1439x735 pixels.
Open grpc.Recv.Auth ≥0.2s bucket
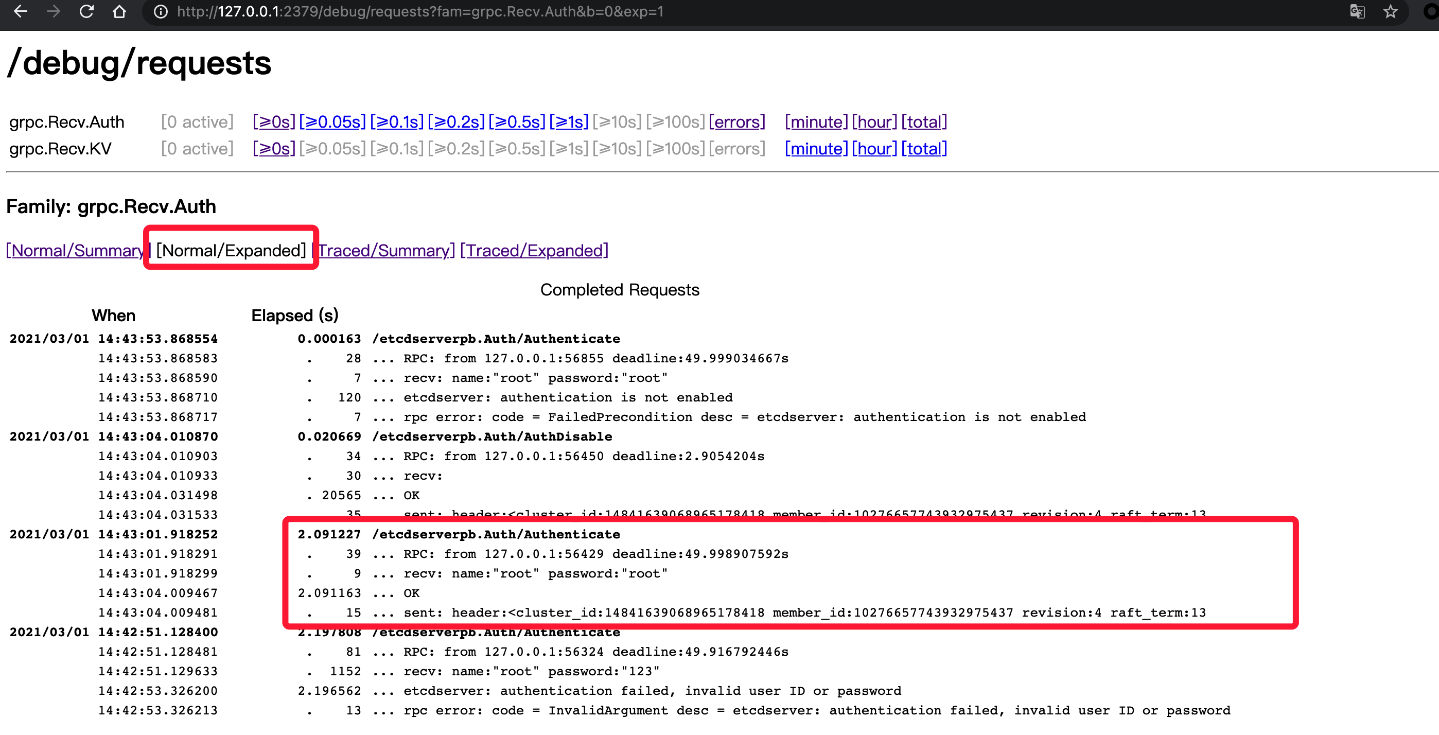point(456,122)
